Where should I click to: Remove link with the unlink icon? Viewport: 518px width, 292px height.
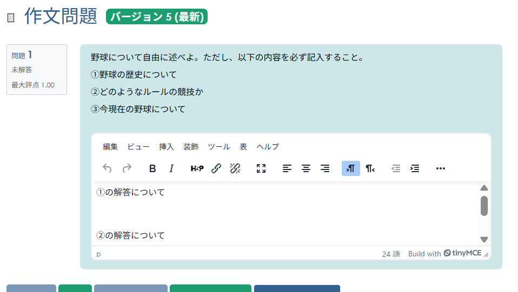[235, 168]
